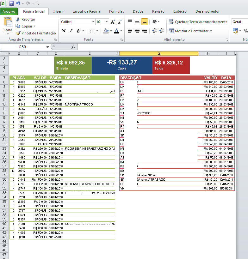Viewport: 248px width, 259px height.
Task: Customize Quick Access Toolbar arrow
Action: click(x=39, y=3)
